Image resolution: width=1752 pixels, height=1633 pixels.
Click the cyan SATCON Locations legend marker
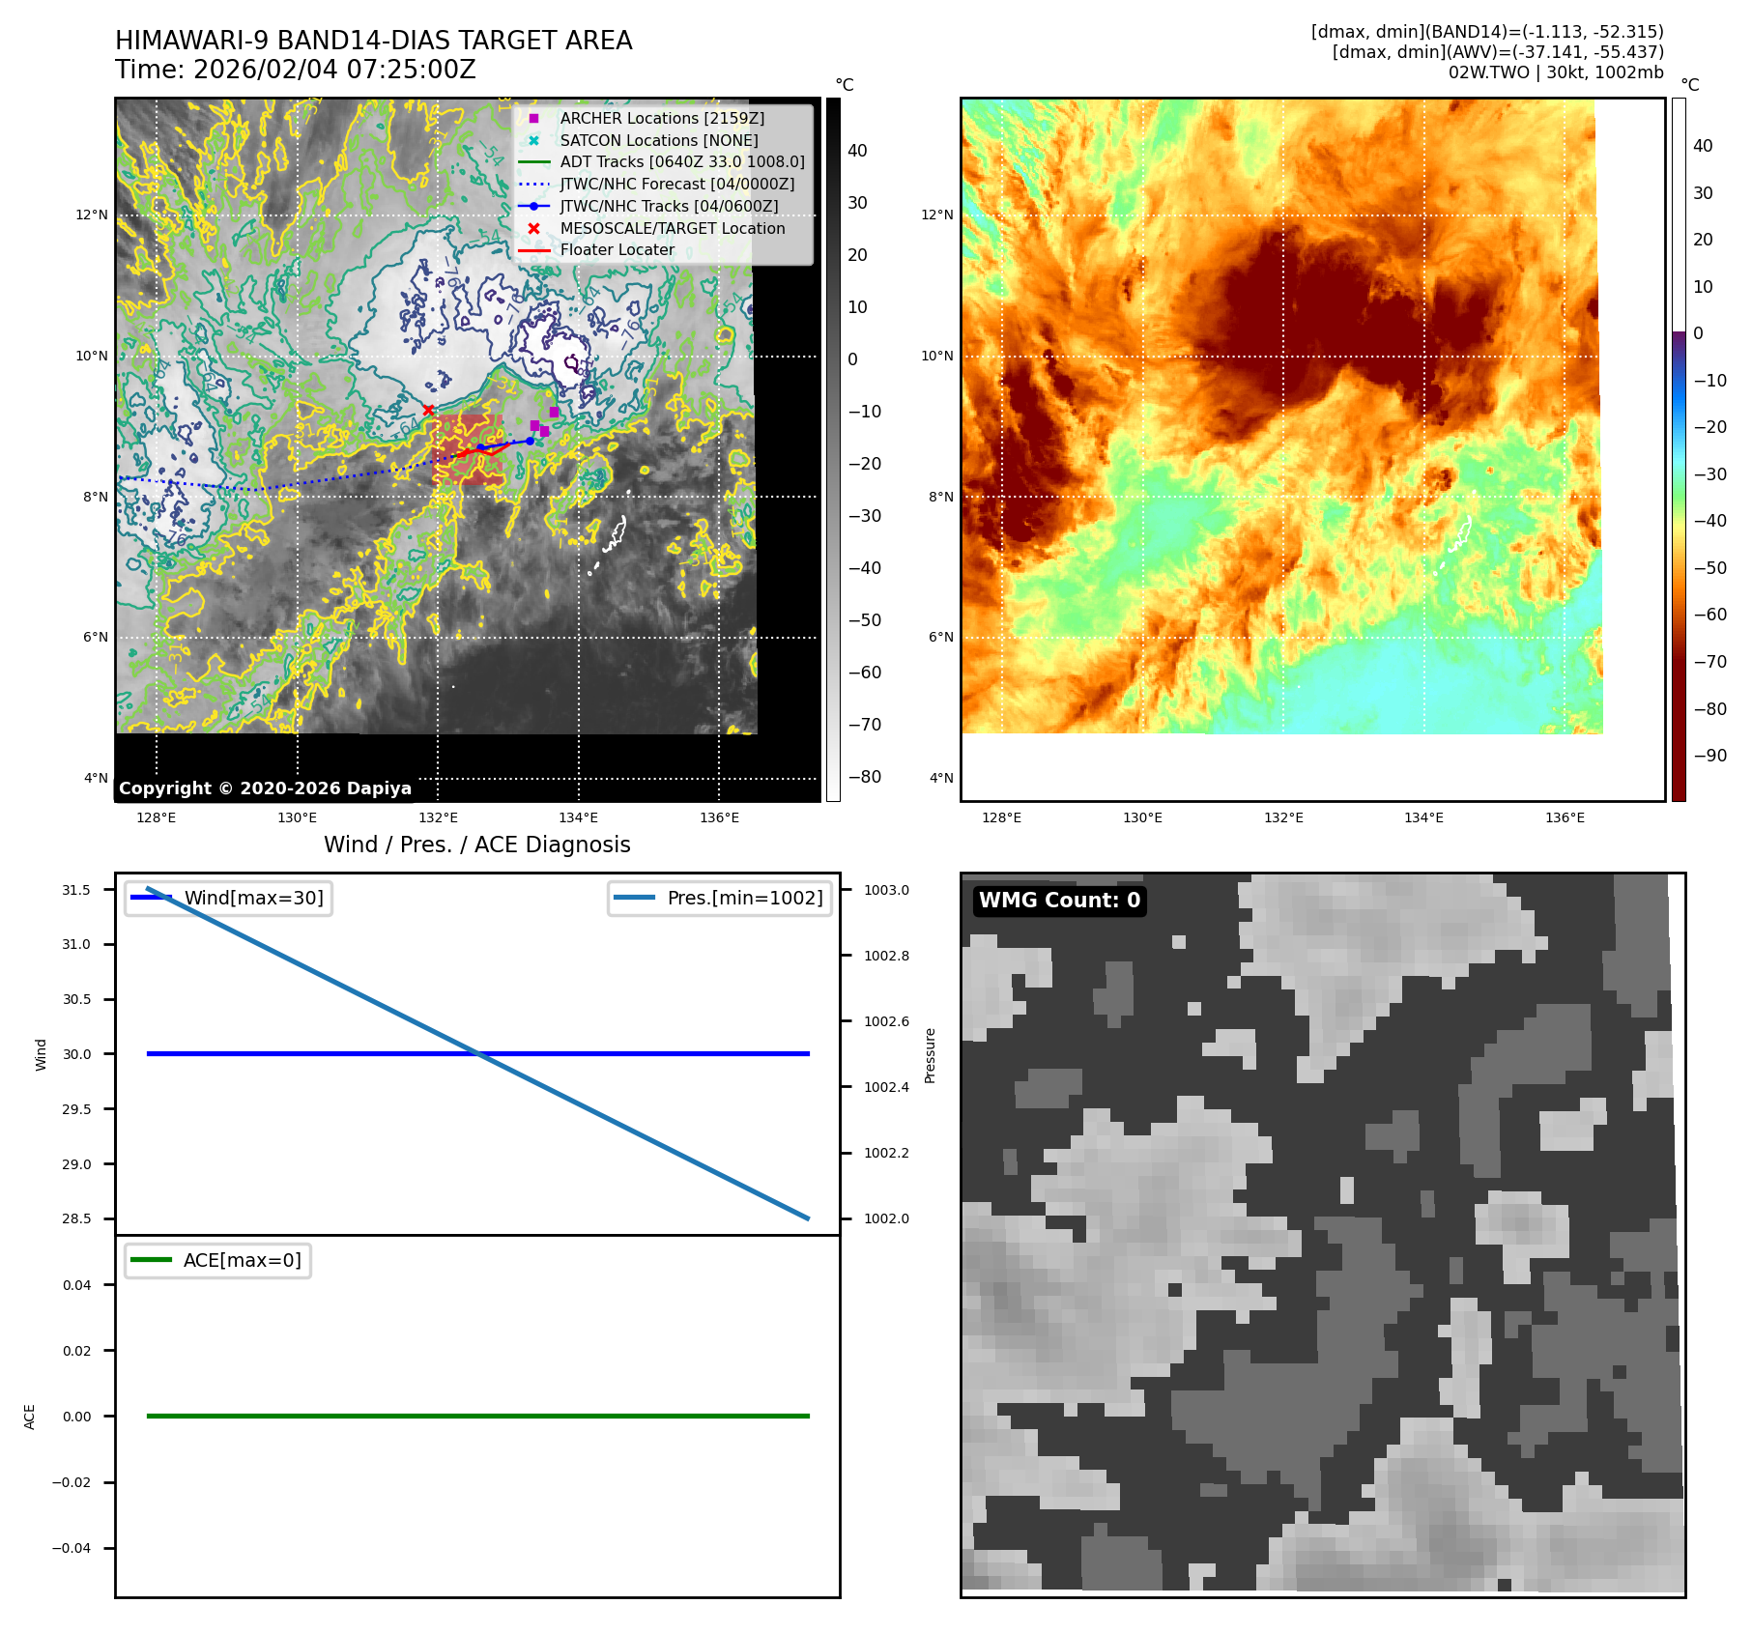point(533,141)
